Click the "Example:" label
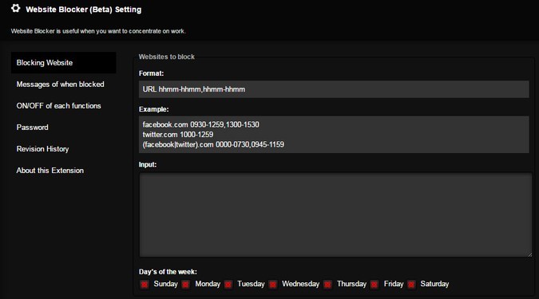This screenshot has height=299, width=539. pyautogui.click(x=153, y=109)
